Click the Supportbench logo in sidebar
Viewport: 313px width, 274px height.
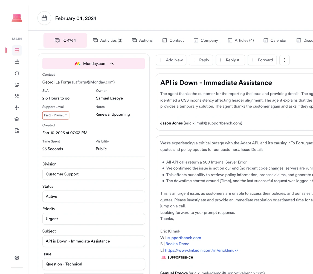[x=17, y=18]
